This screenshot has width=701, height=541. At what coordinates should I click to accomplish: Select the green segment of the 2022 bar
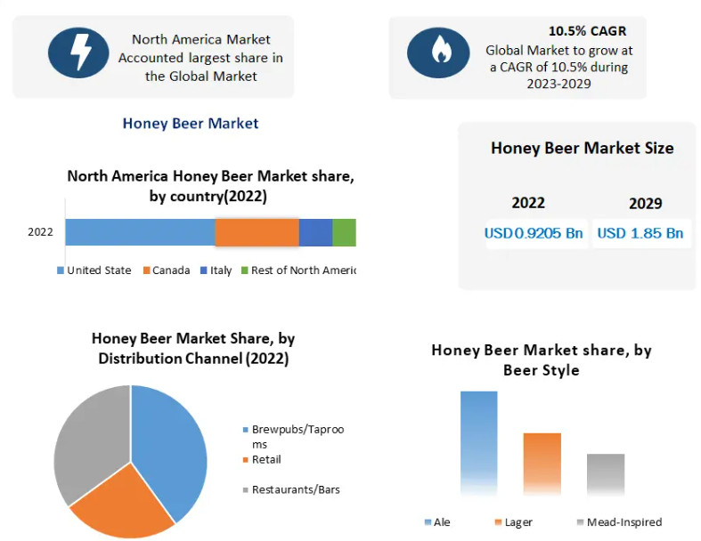coord(344,232)
